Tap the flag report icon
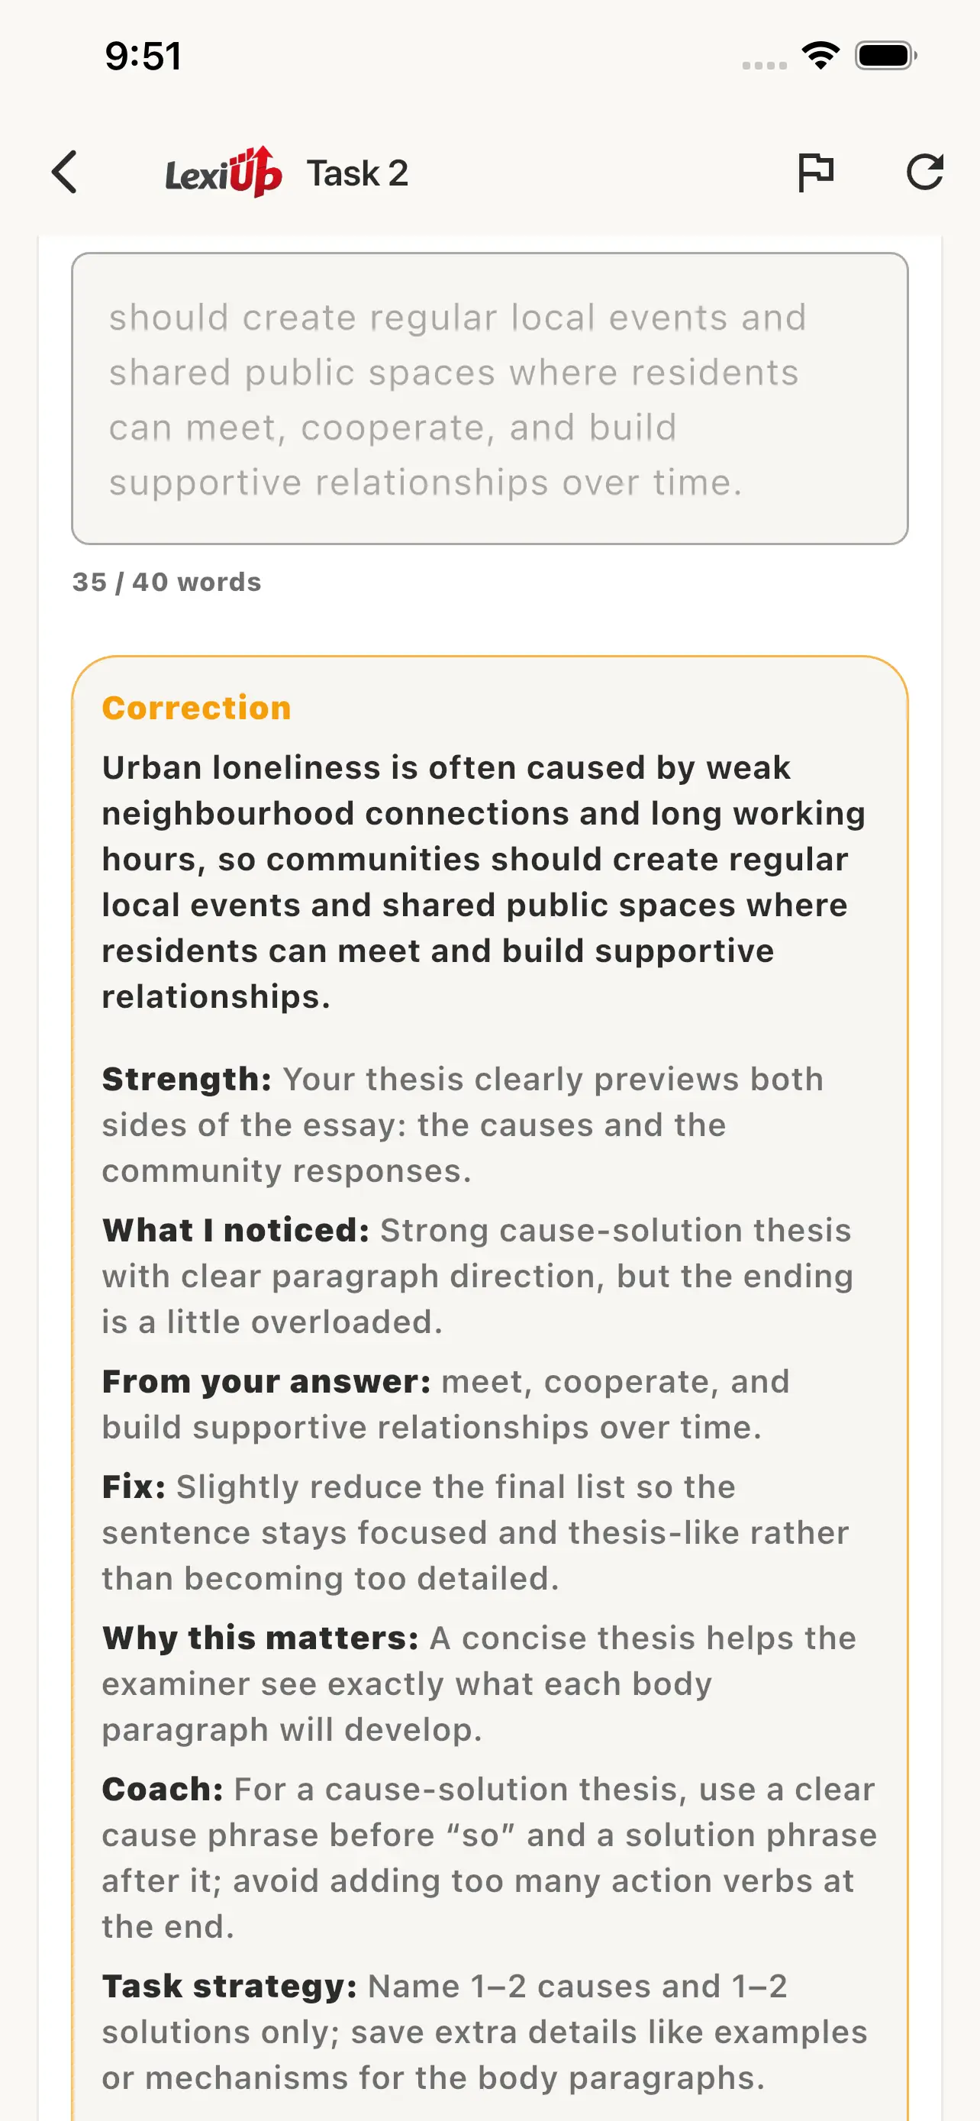 tap(815, 172)
